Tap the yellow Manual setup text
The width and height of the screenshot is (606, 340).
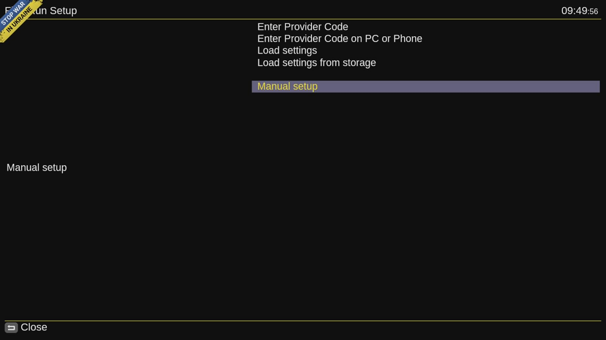pos(288,87)
